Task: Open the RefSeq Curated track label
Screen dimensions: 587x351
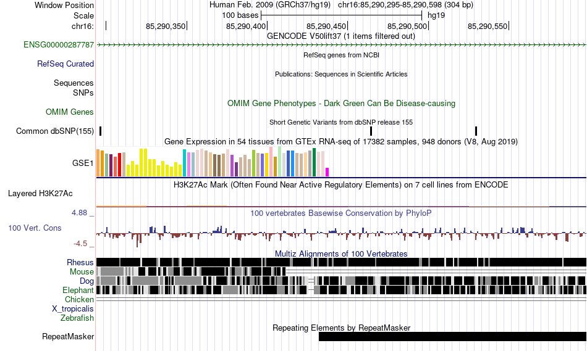Action: (x=65, y=64)
